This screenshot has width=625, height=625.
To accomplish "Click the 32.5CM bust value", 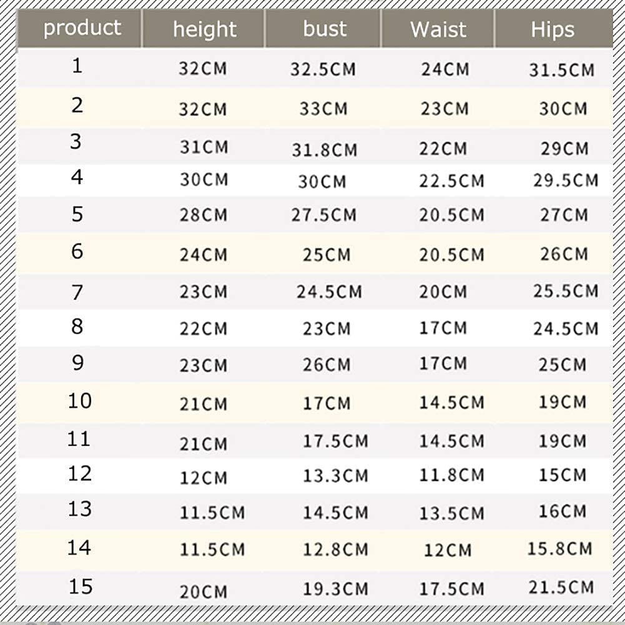I will click(x=323, y=69).
